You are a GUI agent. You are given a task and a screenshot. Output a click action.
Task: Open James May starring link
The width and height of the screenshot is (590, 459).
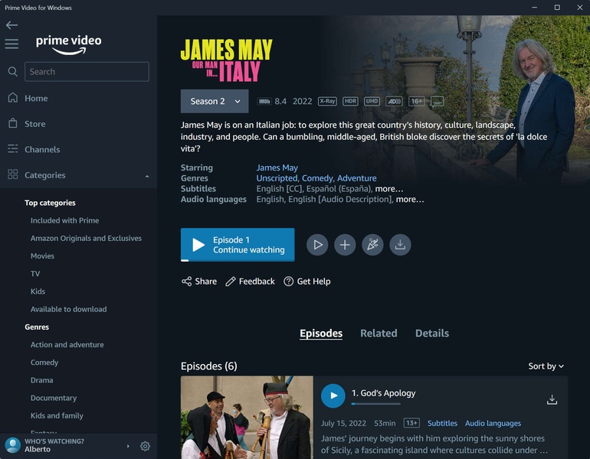pos(277,168)
